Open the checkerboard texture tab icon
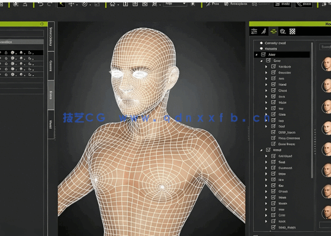This screenshot has height=236, width=331. [x=292, y=32]
